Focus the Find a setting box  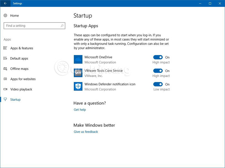tap(34, 26)
